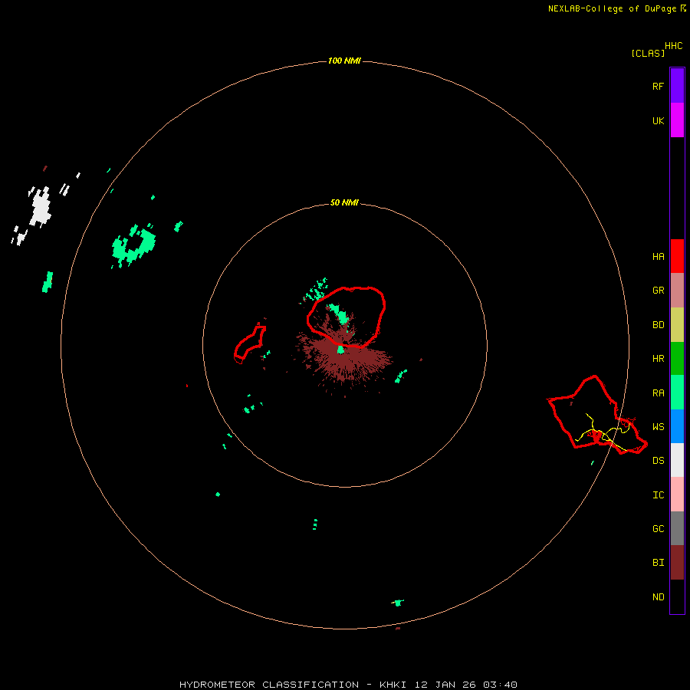Click the 'DS' legend label
This screenshot has width=690, height=690.
coord(658,461)
